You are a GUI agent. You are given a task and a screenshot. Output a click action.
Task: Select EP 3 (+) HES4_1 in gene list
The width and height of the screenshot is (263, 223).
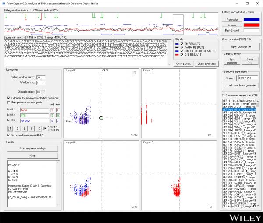[x=239, y=118]
